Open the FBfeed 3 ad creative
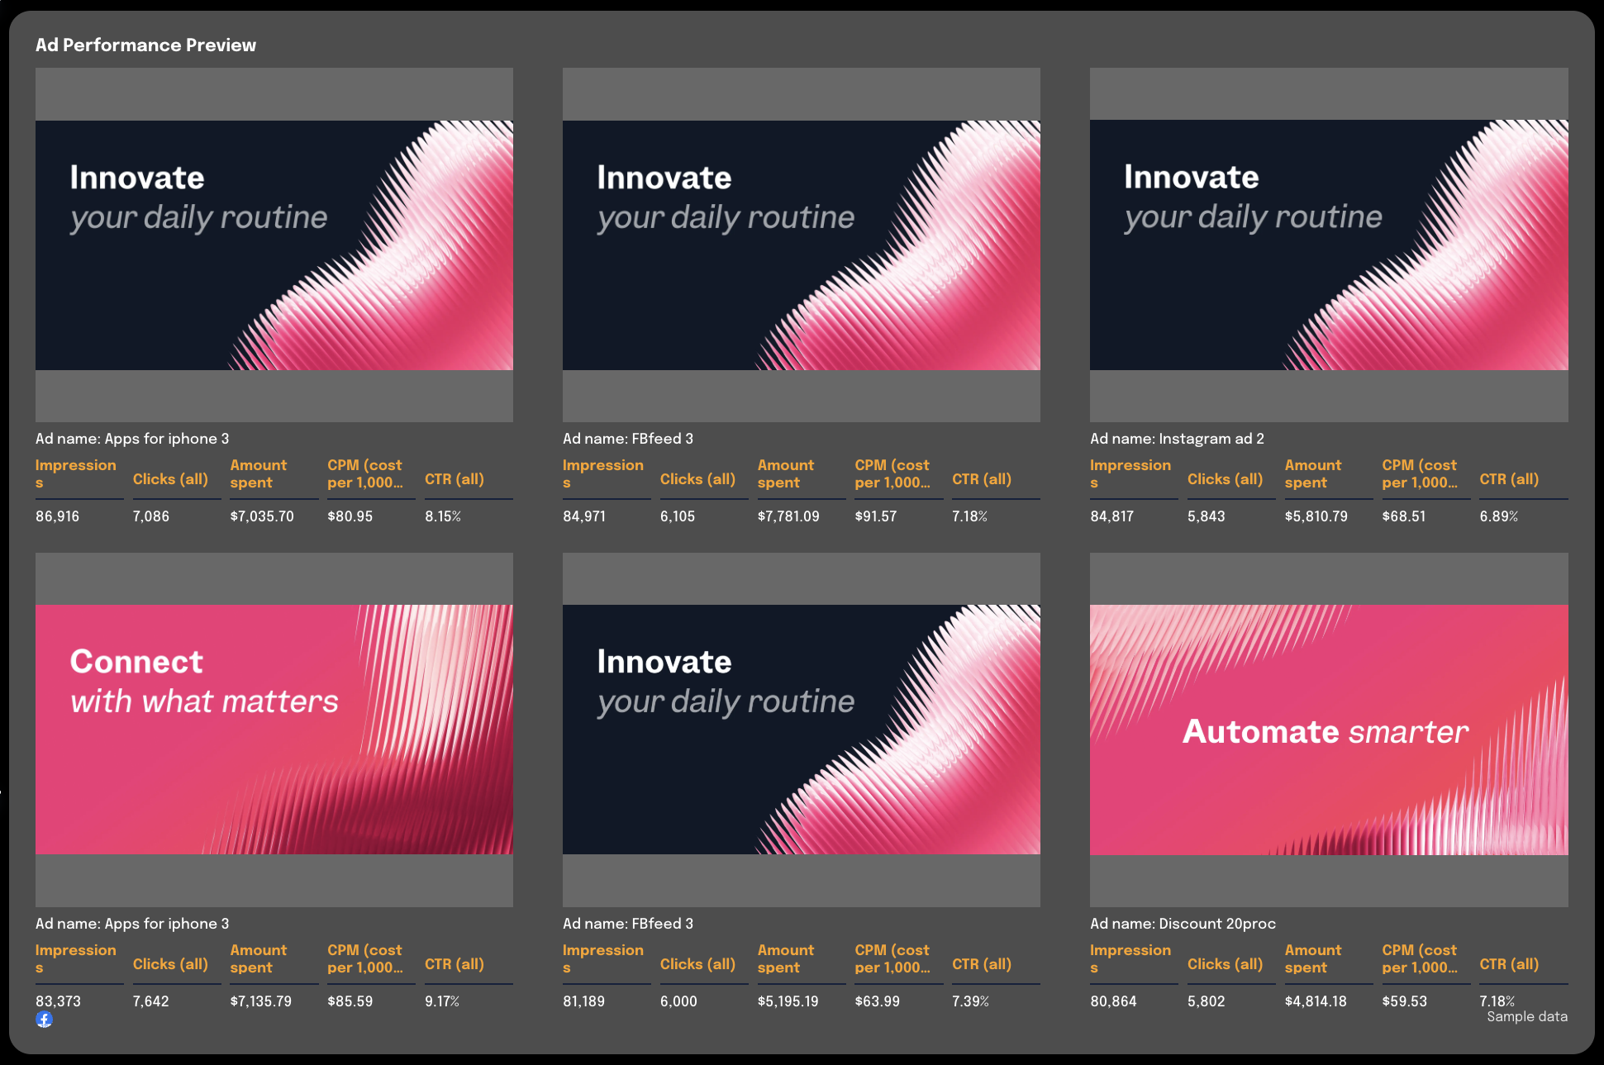The height and width of the screenshot is (1065, 1604). click(x=801, y=245)
